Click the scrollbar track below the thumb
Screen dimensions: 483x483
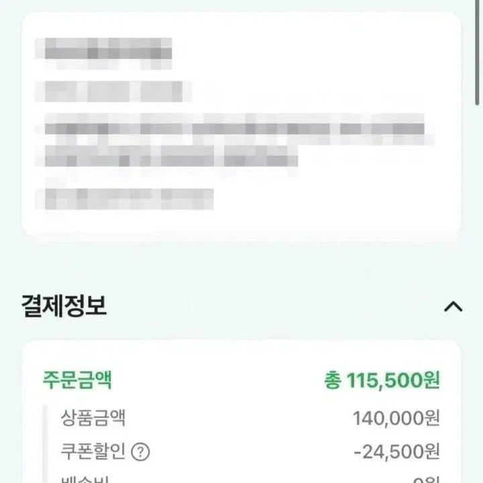click(x=478, y=268)
